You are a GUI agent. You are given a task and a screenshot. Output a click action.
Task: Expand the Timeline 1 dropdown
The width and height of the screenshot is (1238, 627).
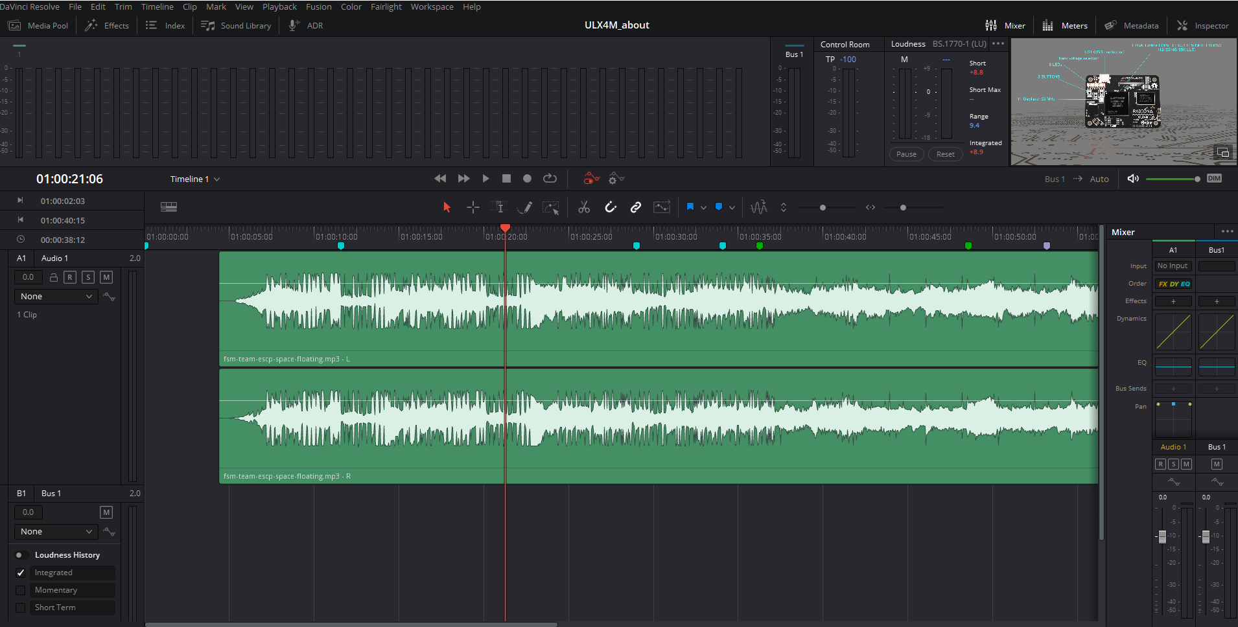[195, 179]
